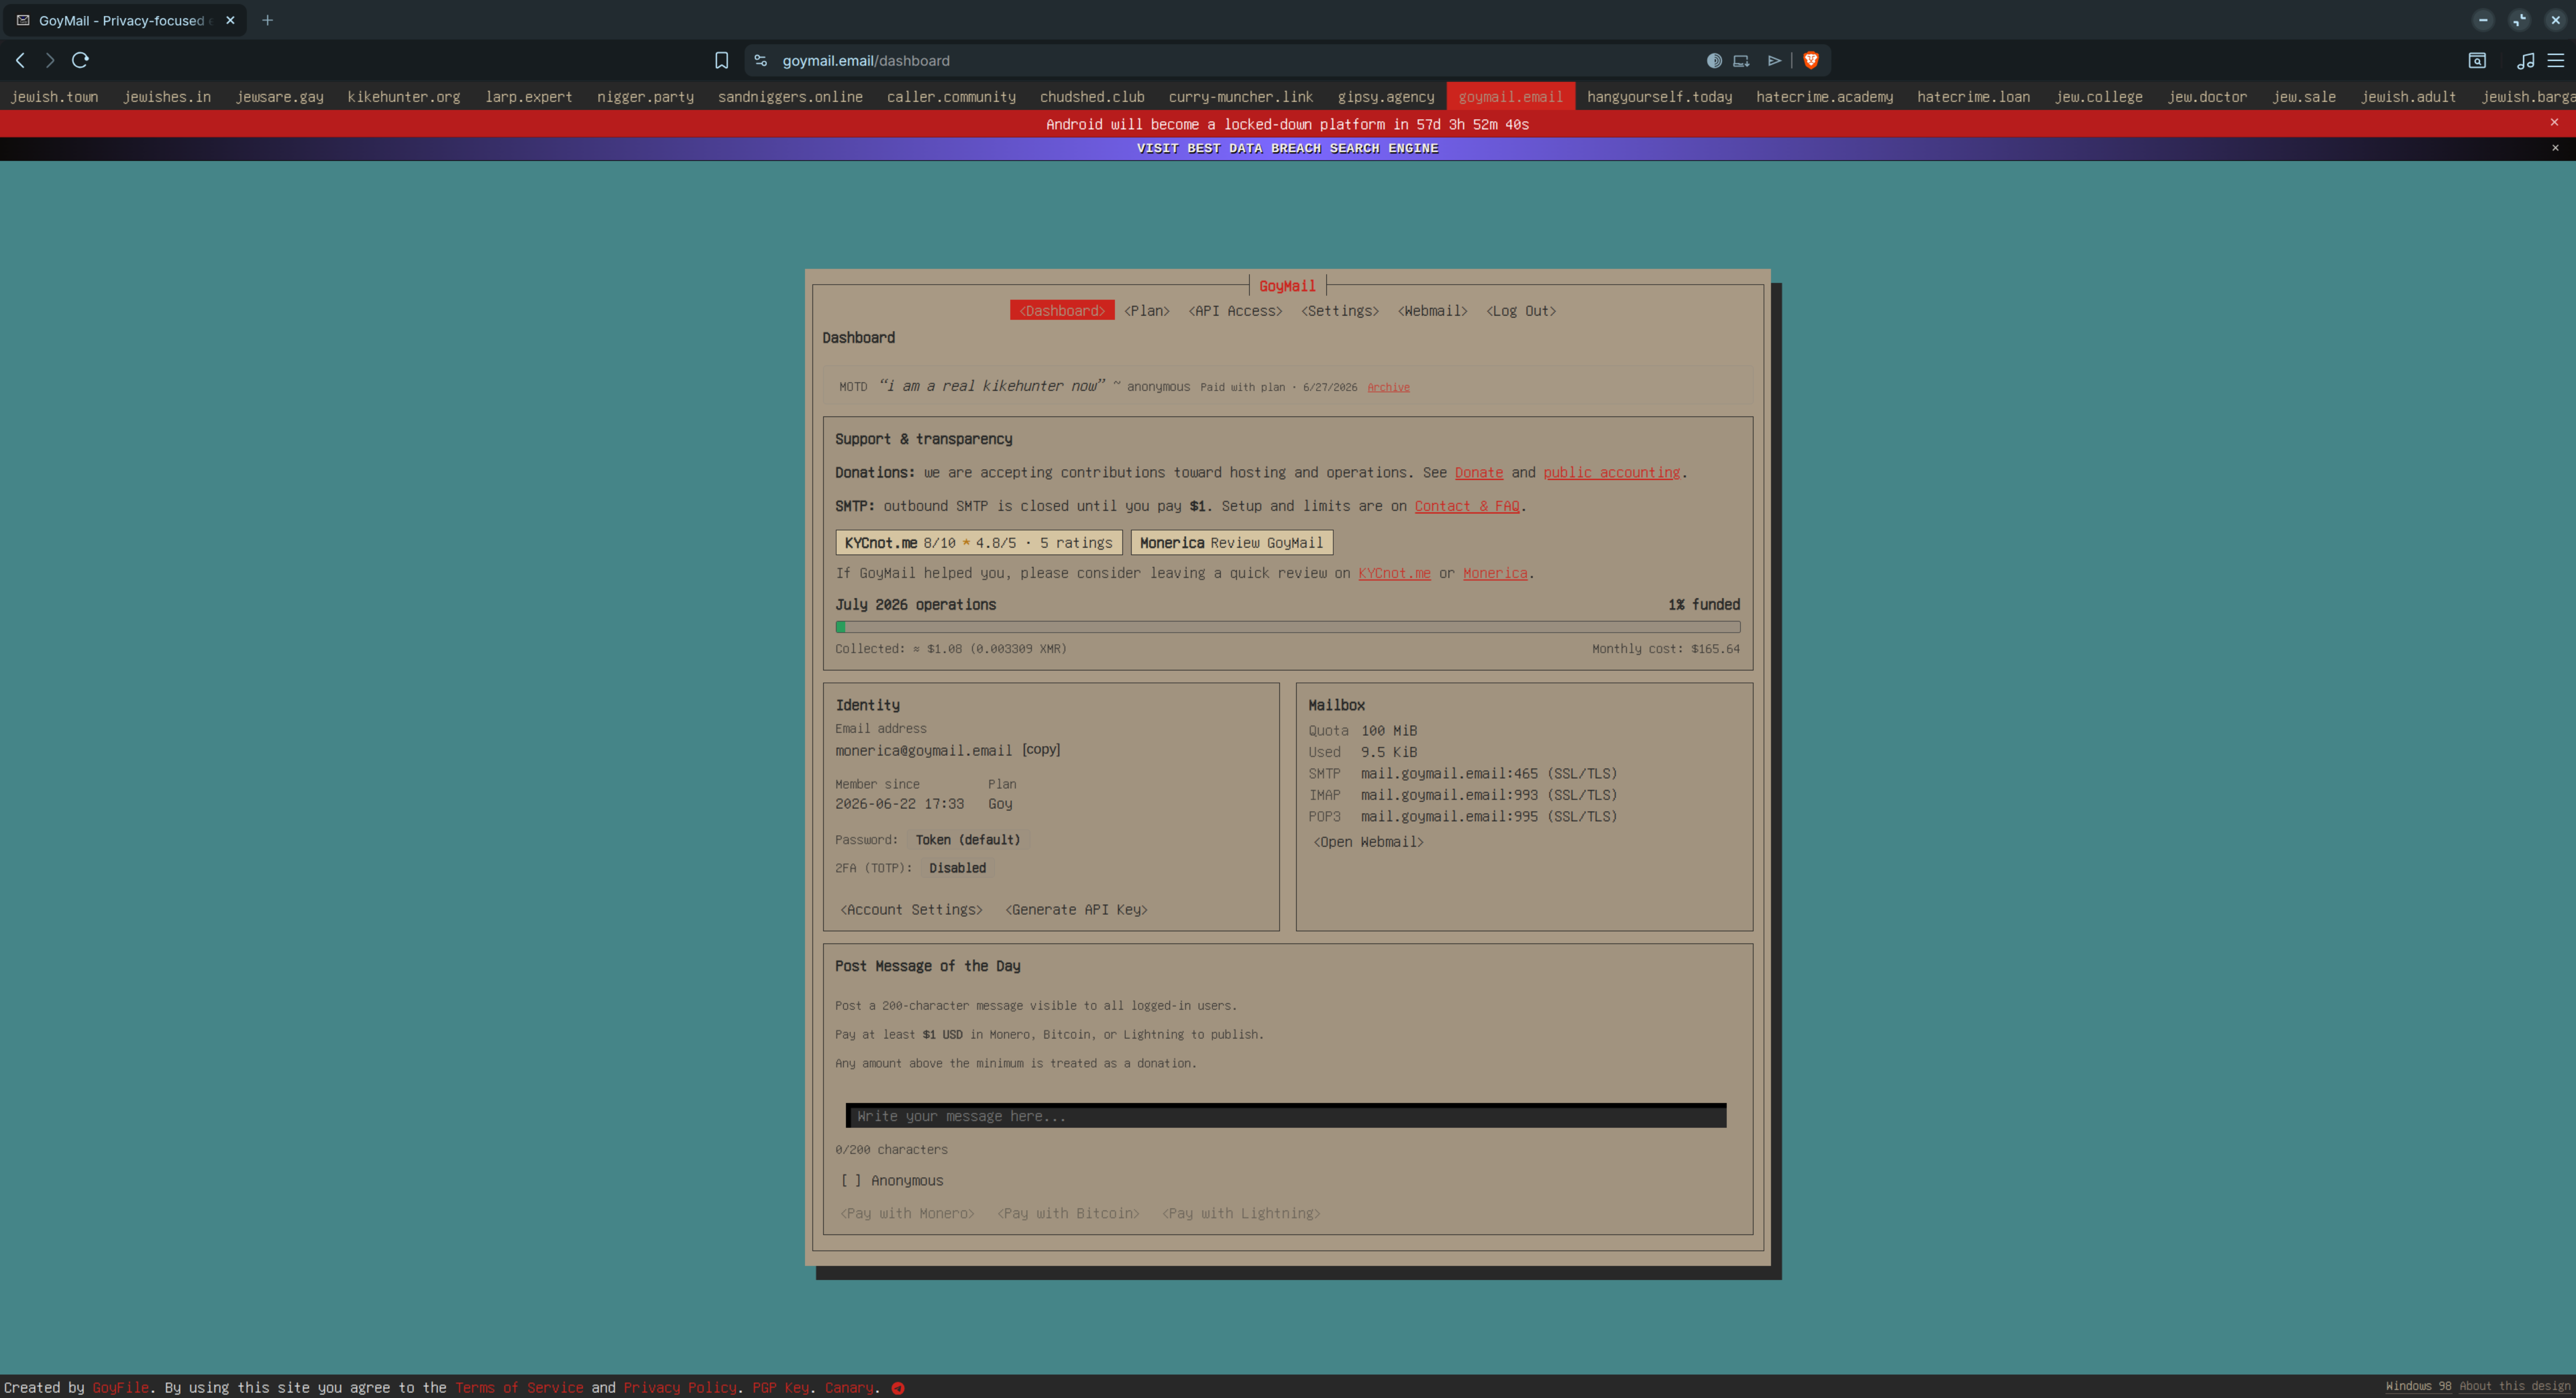Click Open Webmail in Mailbox panel
The image size is (2576, 1398).
tap(1368, 841)
